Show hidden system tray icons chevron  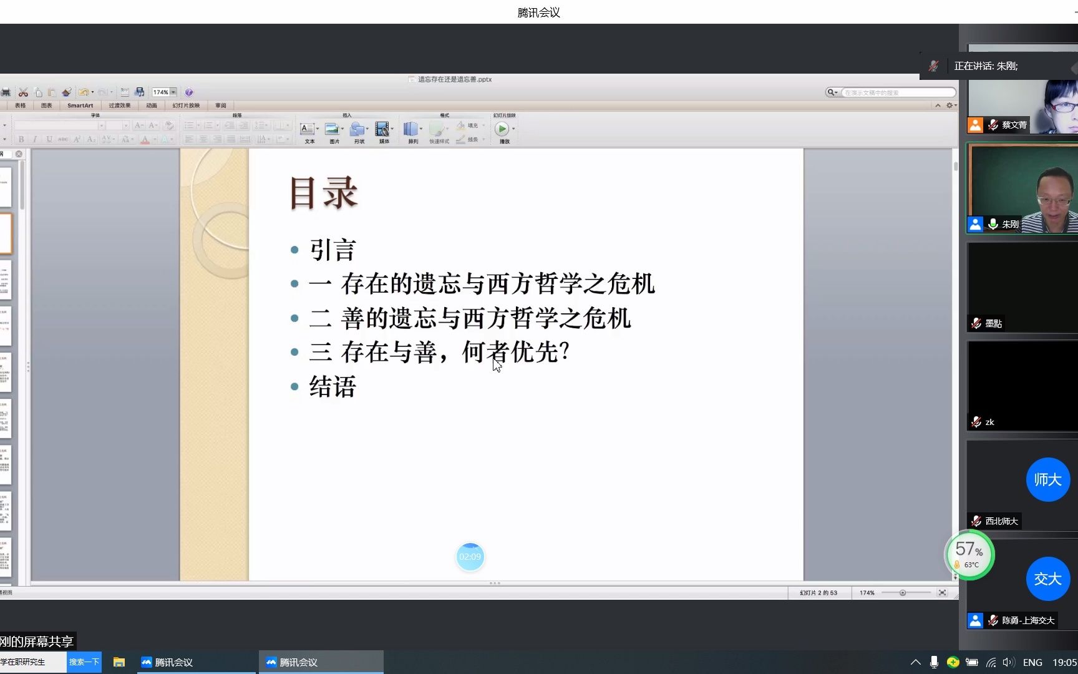pos(915,662)
